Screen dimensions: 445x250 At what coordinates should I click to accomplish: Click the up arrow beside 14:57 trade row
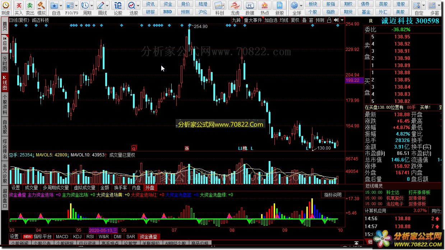pos(437,227)
